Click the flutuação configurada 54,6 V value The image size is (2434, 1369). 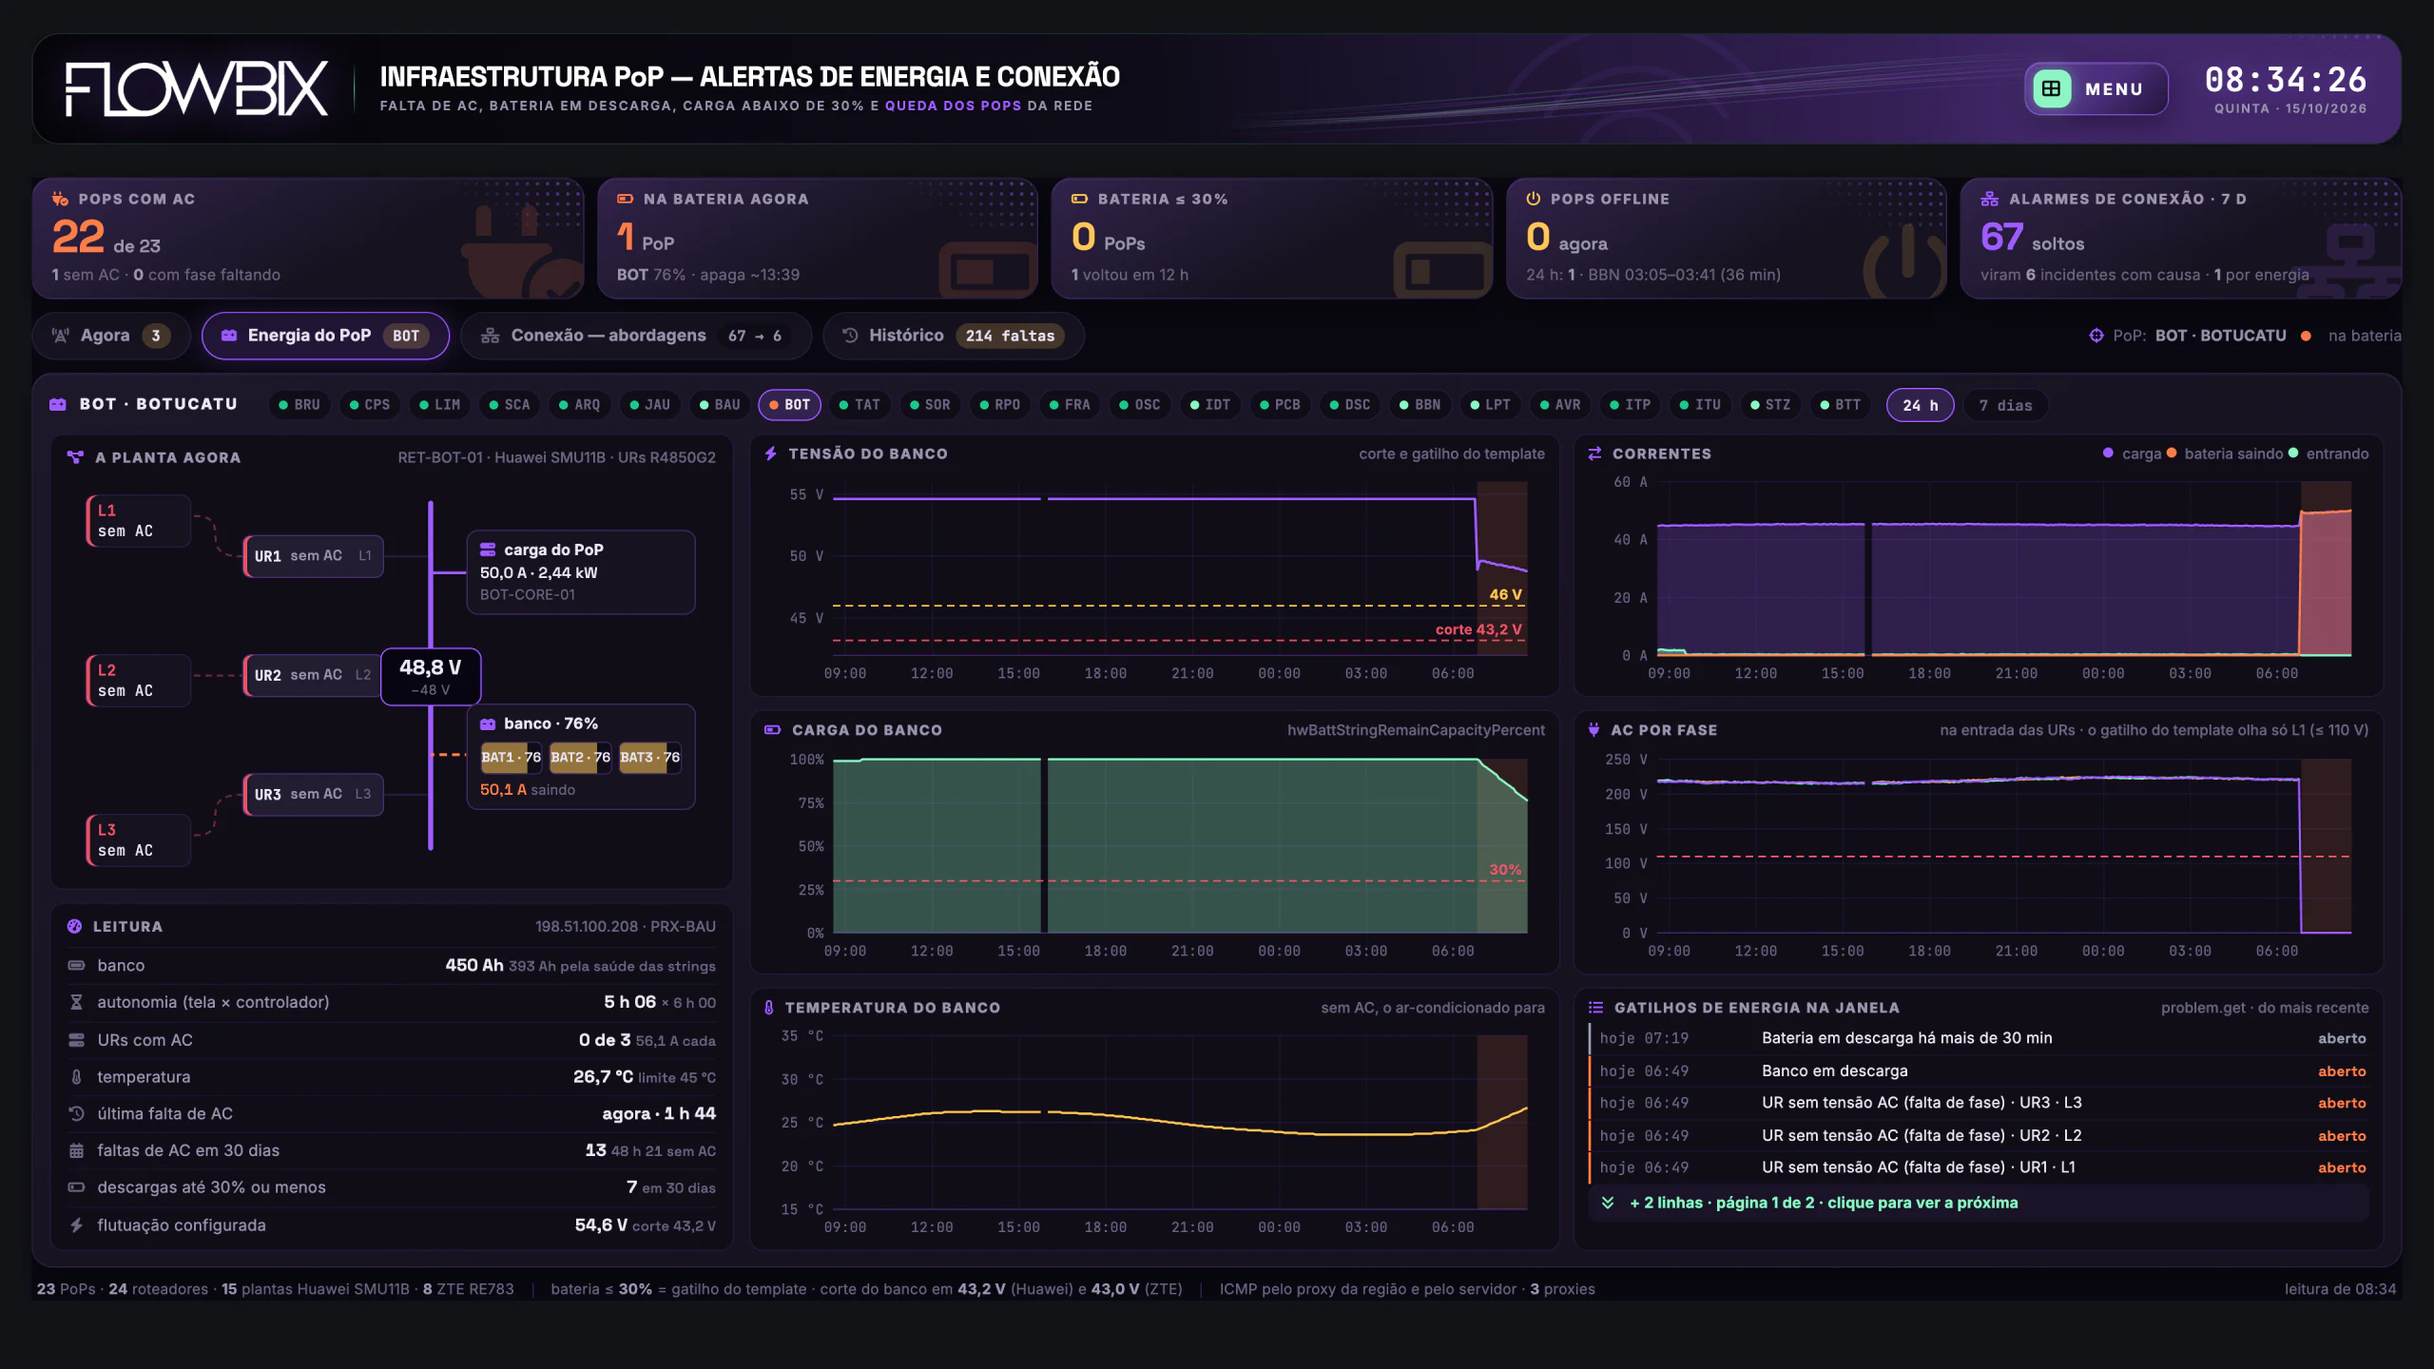tap(600, 1225)
